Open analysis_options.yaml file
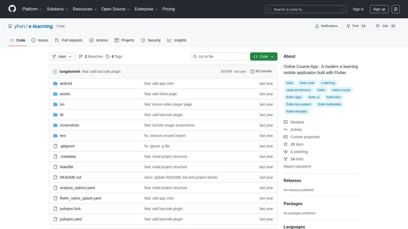Image resolution: width=408 pixels, height=229 pixels. point(77,188)
